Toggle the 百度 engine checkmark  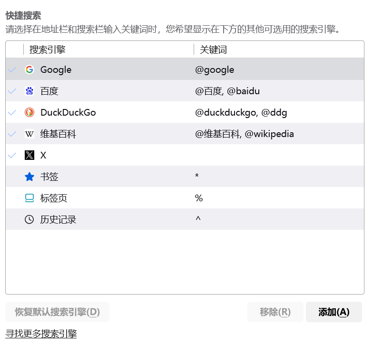(12, 91)
